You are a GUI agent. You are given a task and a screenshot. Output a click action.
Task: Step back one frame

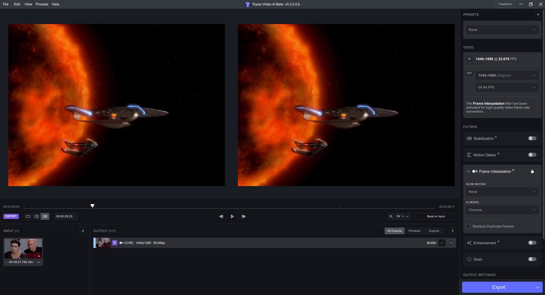[x=221, y=216]
